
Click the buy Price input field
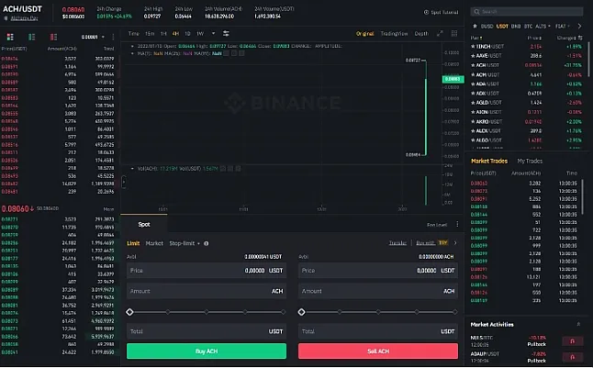[207, 271]
